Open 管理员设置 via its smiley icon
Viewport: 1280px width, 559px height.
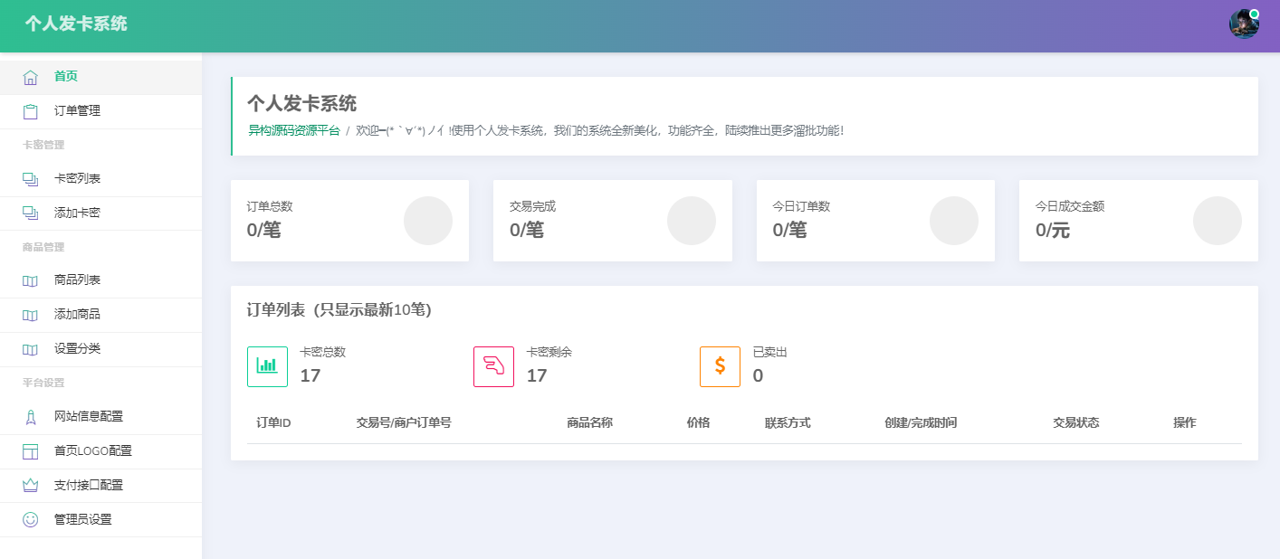tap(32, 519)
